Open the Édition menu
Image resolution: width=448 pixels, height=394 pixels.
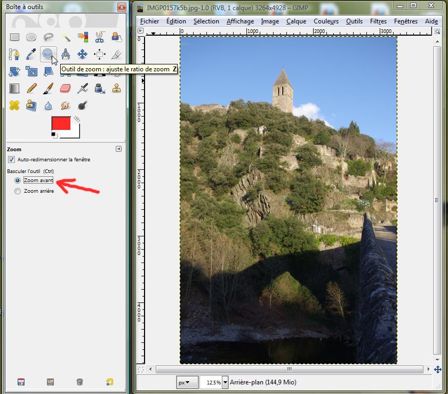(176, 21)
